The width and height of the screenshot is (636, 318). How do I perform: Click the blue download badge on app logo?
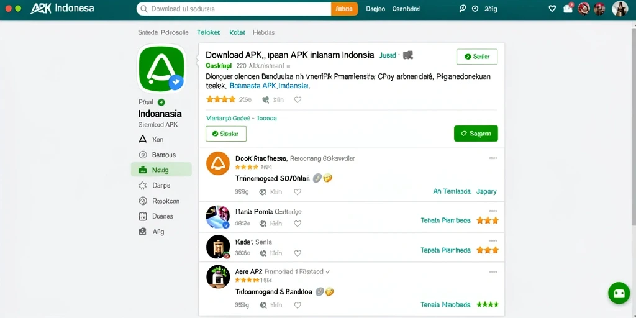click(x=176, y=83)
